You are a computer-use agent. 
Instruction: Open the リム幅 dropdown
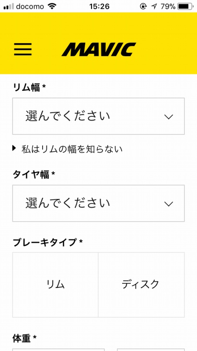pyautogui.click(x=98, y=116)
